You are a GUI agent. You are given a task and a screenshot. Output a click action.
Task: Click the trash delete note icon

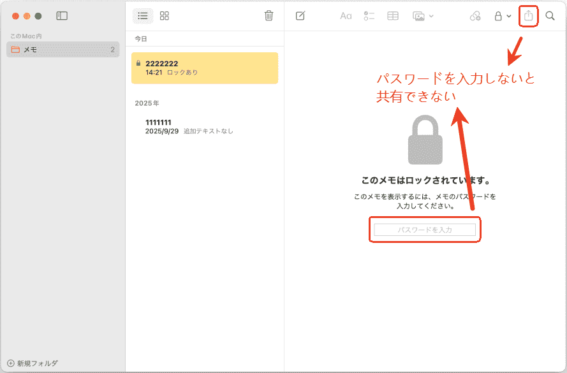tap(269, 16)
